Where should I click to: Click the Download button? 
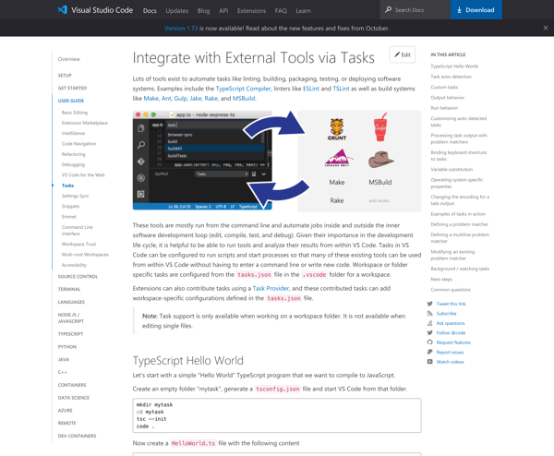click(x=476, y=9)
